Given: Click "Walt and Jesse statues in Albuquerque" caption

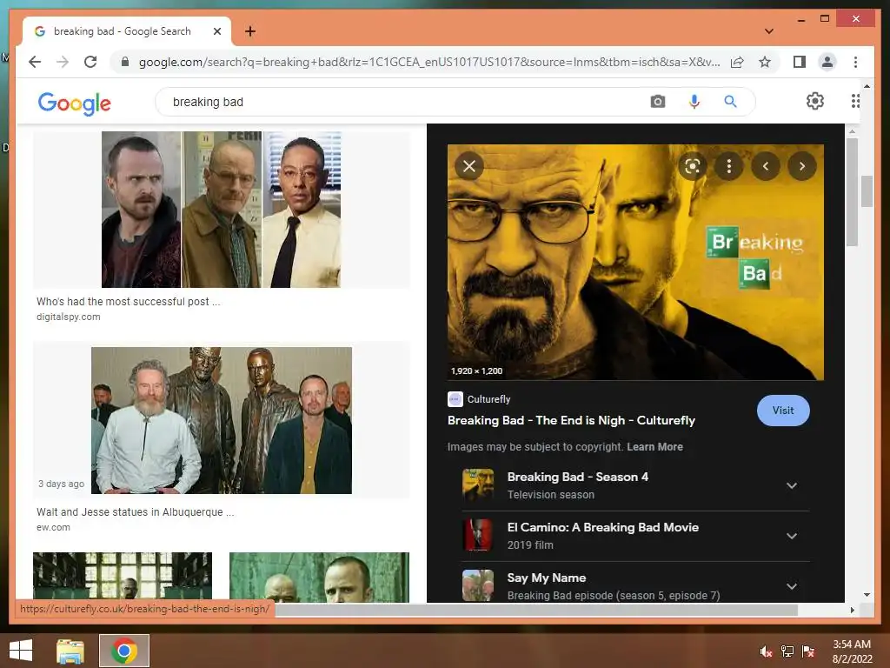Looking at the screenshot, I should point(135,511).
